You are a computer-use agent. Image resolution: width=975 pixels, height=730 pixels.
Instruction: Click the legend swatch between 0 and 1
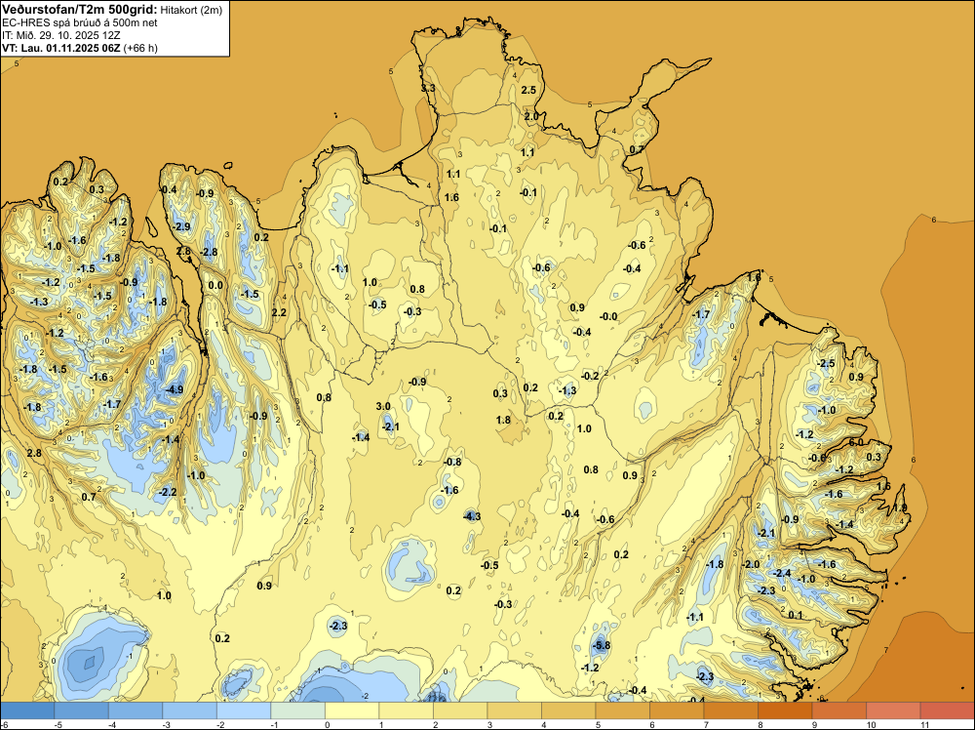(352, 710)
